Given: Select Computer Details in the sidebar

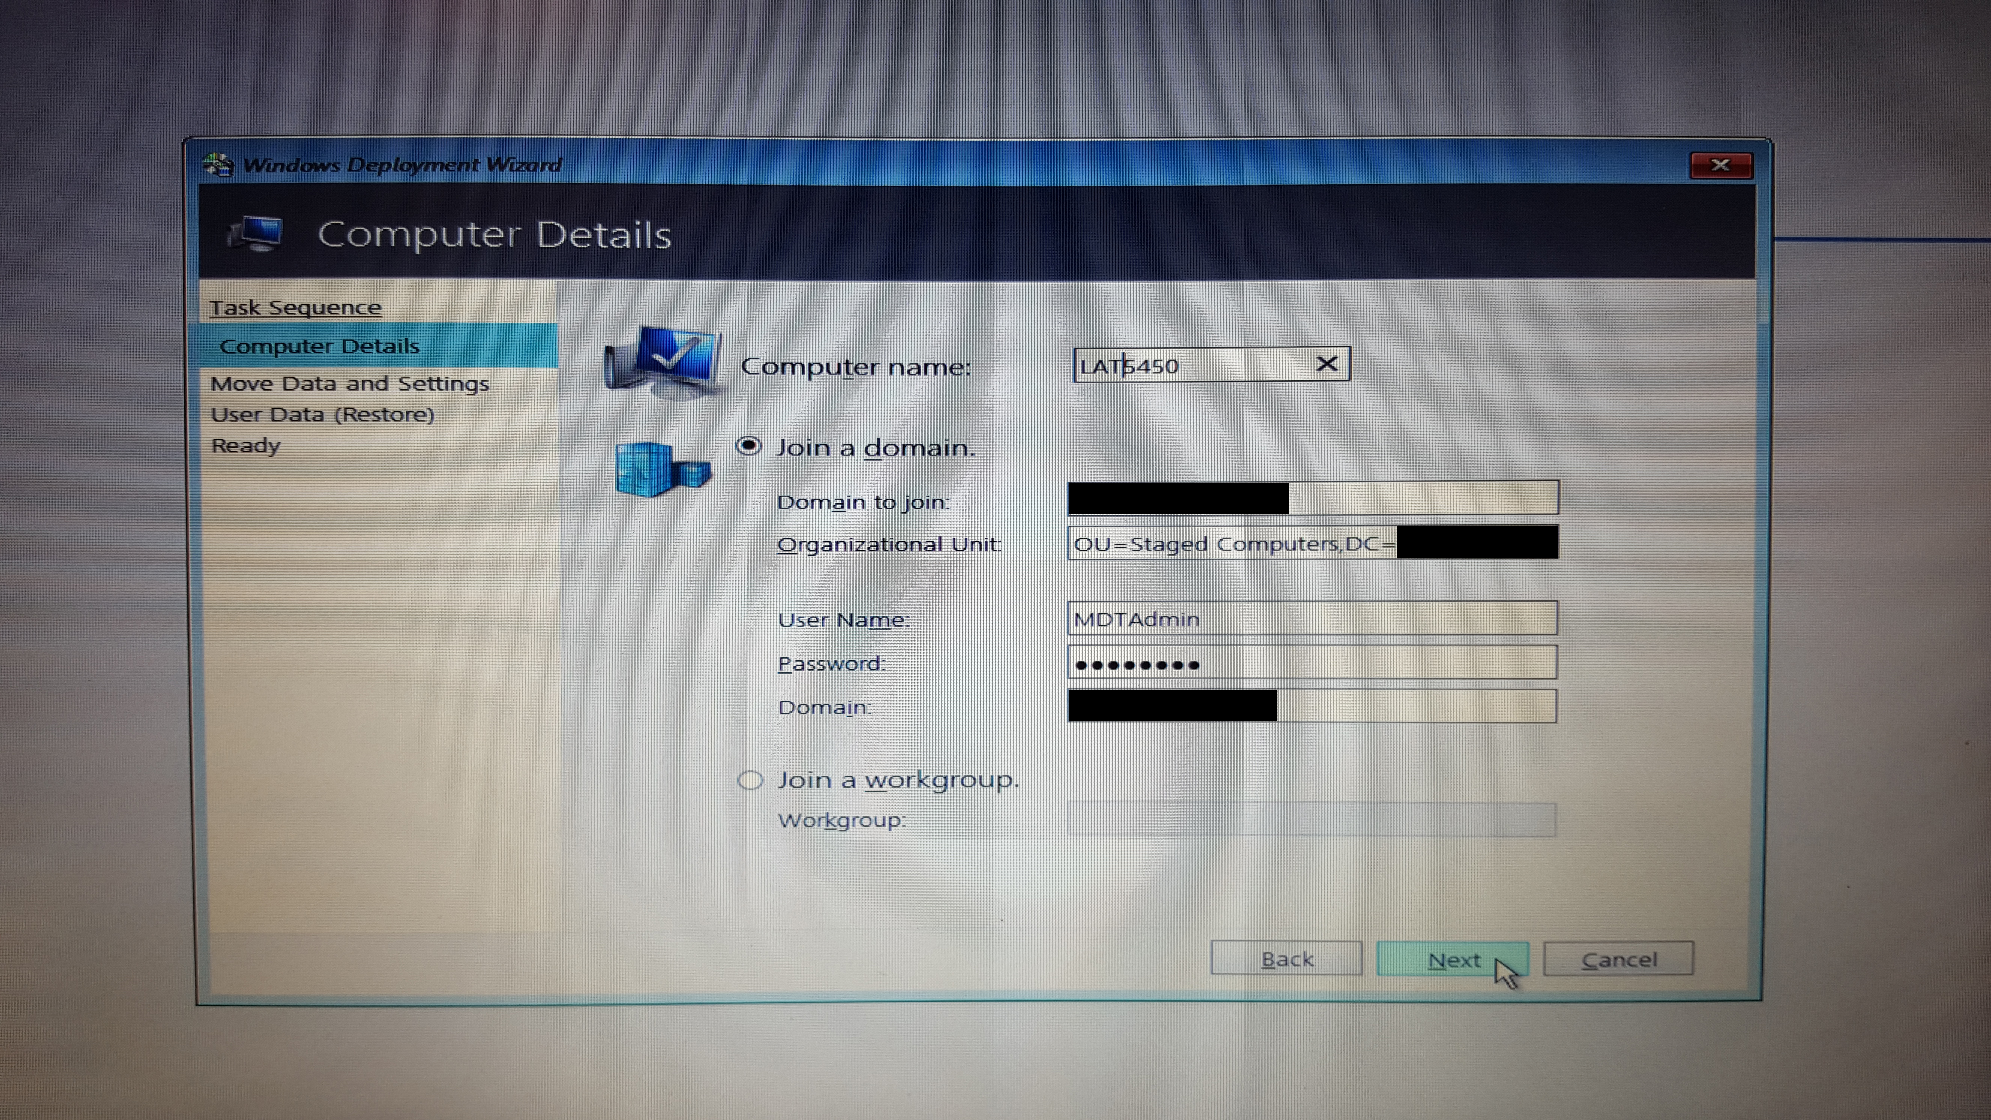Looking at the screenshot, I should click(319, 346).
